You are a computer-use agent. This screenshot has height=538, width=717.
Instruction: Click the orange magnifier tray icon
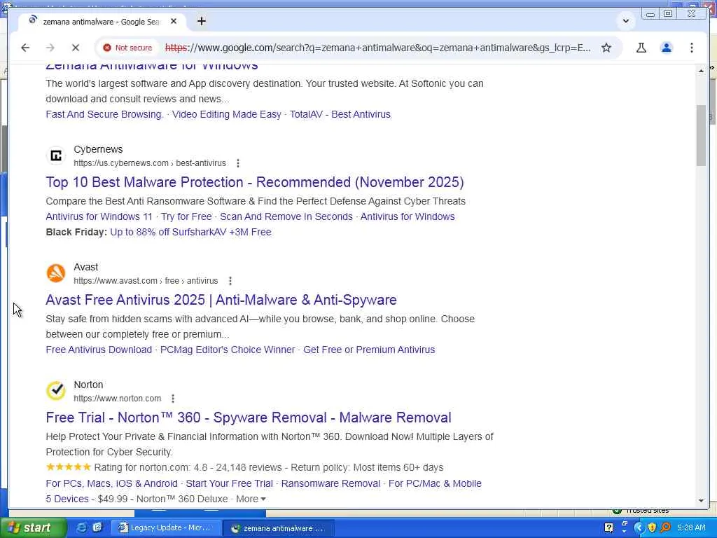665,528
